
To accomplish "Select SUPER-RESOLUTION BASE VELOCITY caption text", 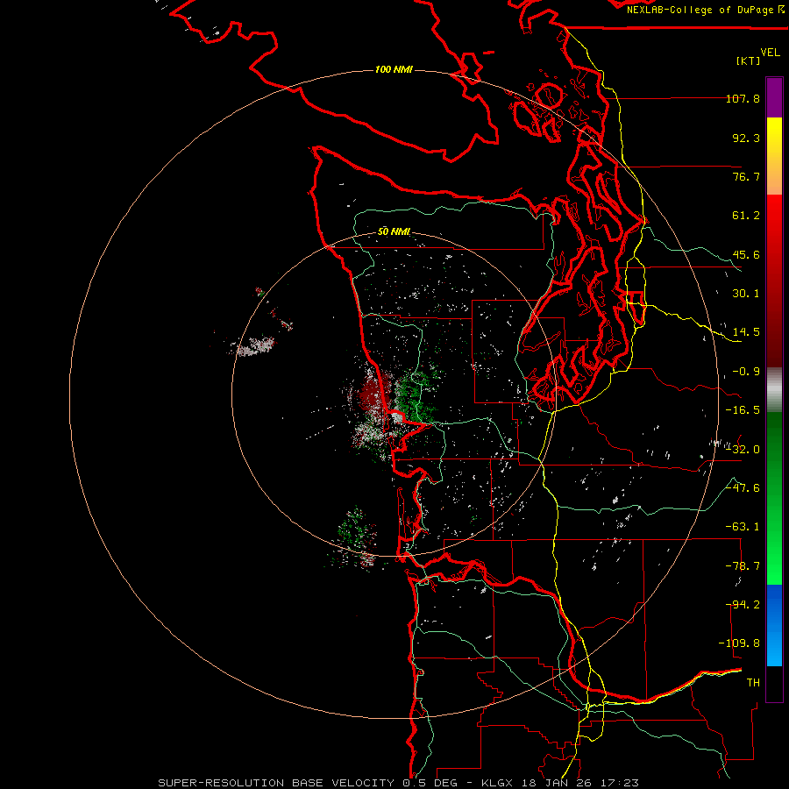I will coord(276,783).
